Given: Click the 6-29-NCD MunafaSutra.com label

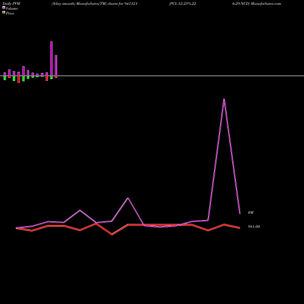Looking at the screenshot, I should 257,4.
